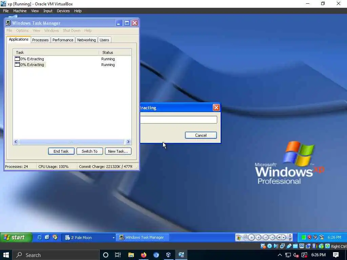Image resolution: width=347 pixels, height=260 pixels.
Task: Click the green CPU usage tray icon
Action: (304, 237)
